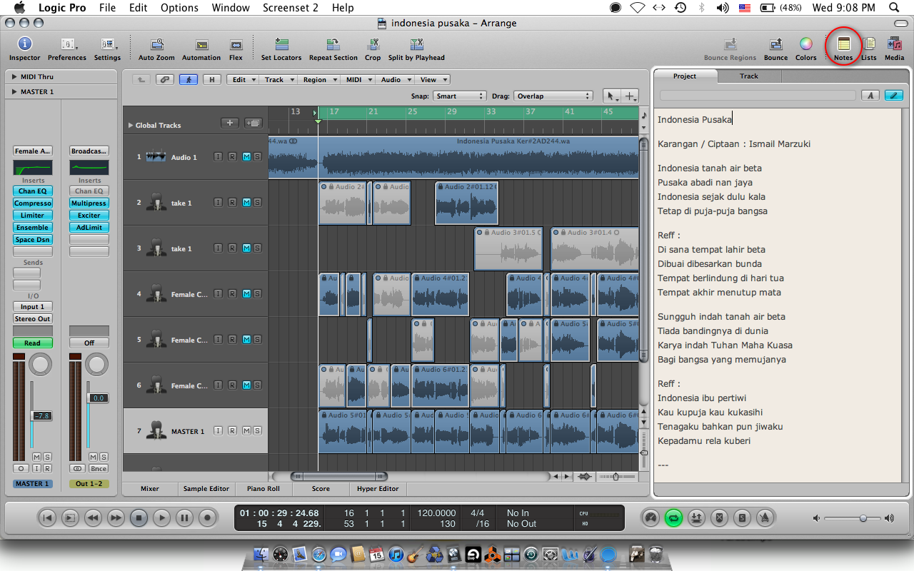Toggle the Chan EQ insert on MASTER 1

tap(33, 191)
